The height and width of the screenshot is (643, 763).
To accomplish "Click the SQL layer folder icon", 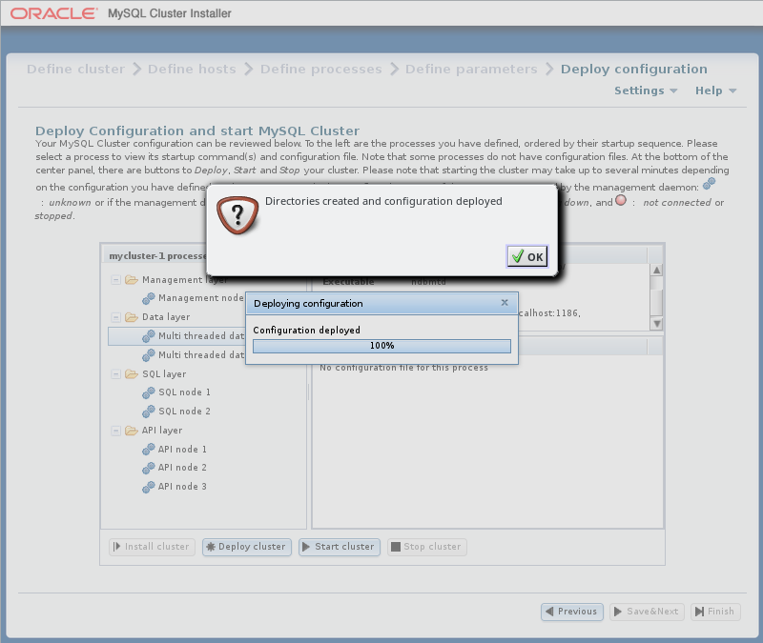I will point(132,374).
